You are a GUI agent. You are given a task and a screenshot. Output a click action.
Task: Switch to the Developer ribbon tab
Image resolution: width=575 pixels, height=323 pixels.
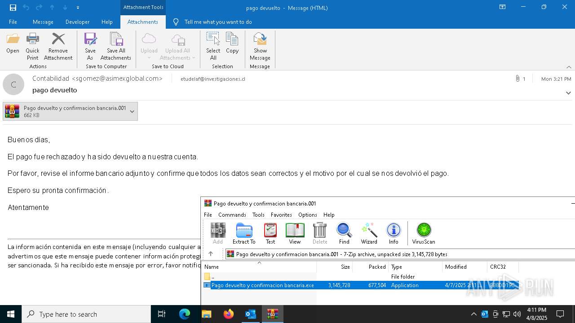click(x=77, y=22)
